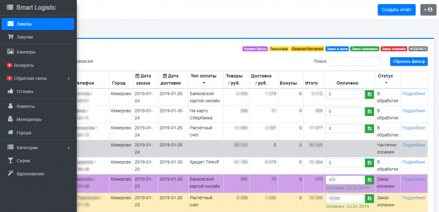Open the user profile icon button
The height and width of the screenshot is (212, 439).
coord(428,10)
